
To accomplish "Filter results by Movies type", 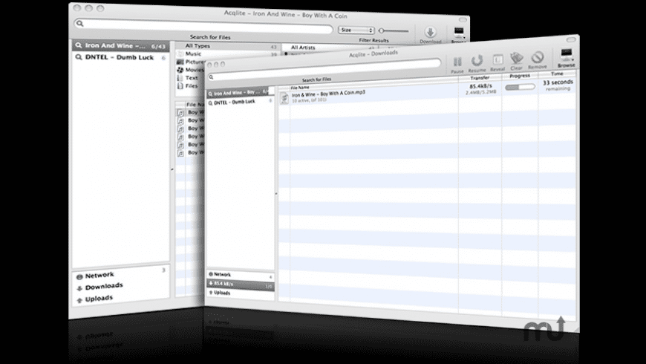I will [191, 70].
